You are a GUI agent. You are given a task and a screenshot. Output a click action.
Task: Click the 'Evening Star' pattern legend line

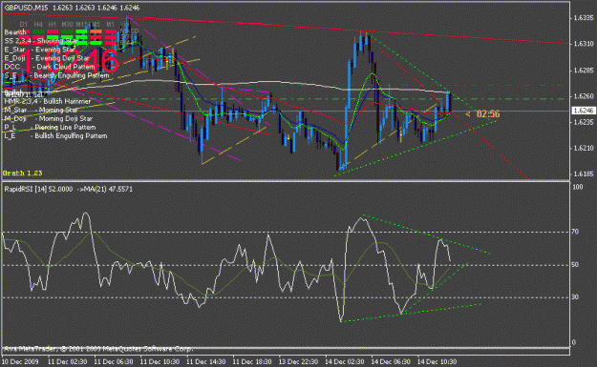(39, 50)
